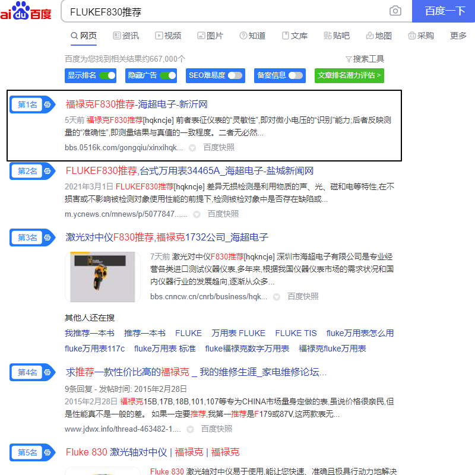Open camera image search icon
Screen dimensions: 475x475
(395, 11)
